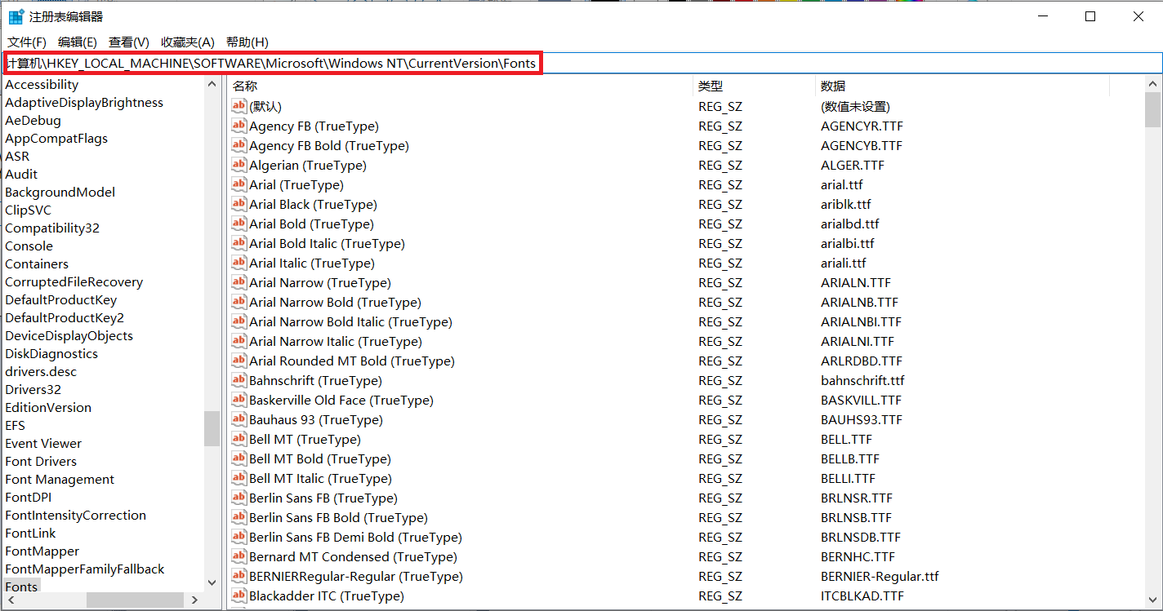Select the DefaultProductKey2 key

[x=65, y=318]
